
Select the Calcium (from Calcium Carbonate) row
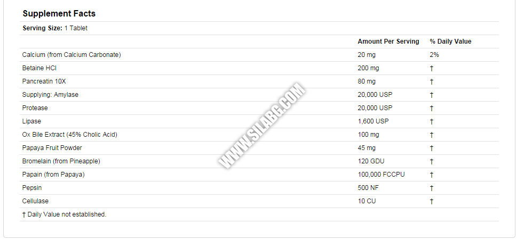point(259,55)
